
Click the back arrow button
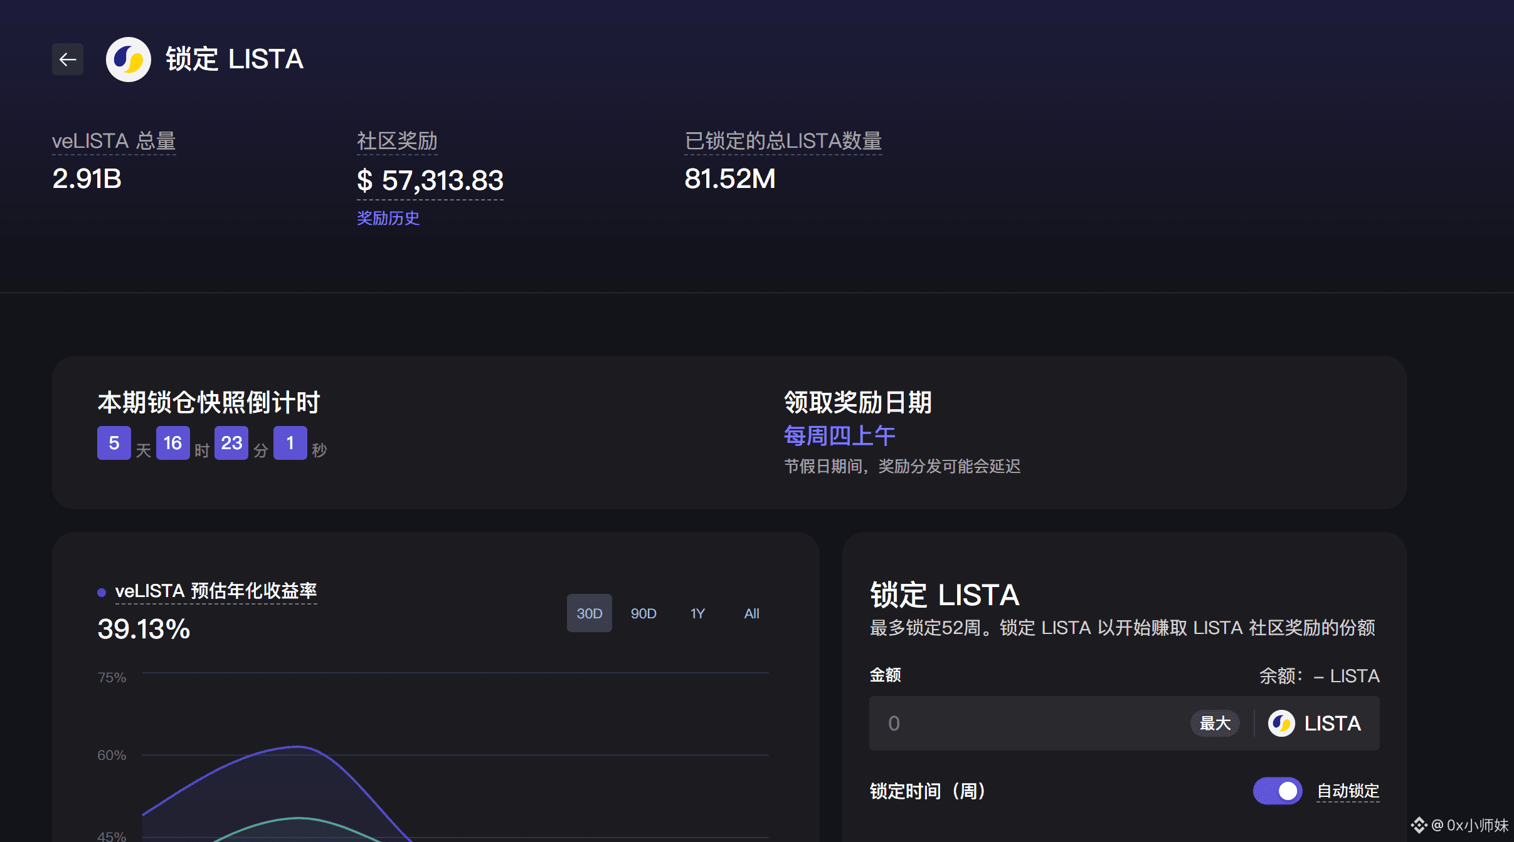click(68, 60)
